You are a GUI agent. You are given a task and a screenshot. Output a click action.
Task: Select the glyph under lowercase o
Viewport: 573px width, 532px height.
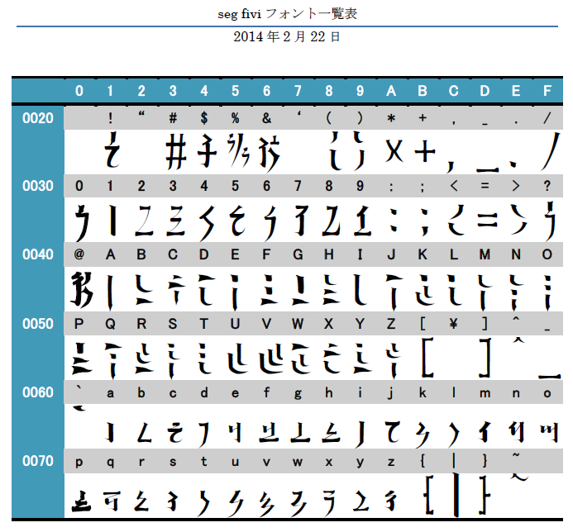(549, 433)
